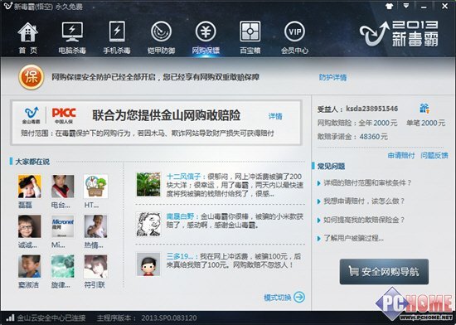Open bottom-left child avatar in user grid
The image size is (456, 325).
pyautogui.click(x=29, y=266)
